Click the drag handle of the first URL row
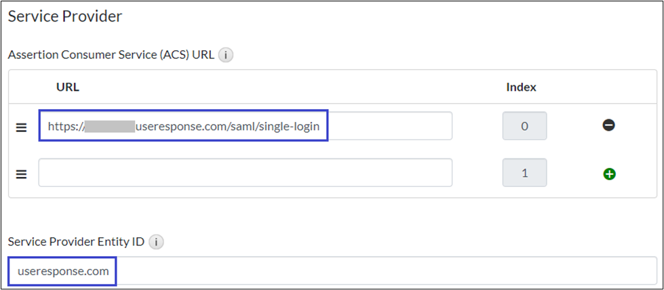This screenshot has height=290, width=664. click(21, 127)
